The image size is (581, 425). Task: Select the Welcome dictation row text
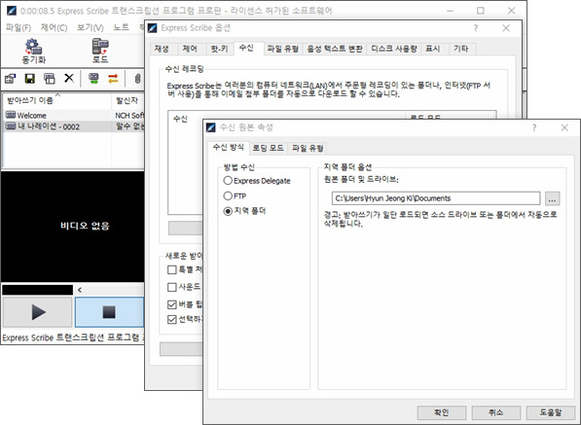pos(32,116)
